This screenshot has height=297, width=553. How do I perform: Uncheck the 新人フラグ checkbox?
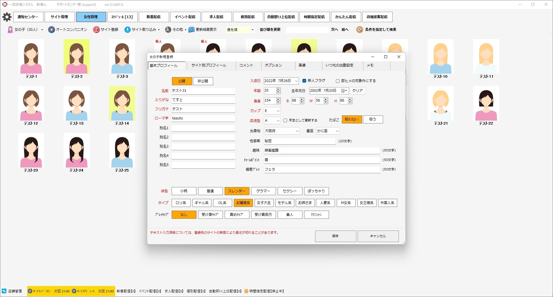point(304,81)
